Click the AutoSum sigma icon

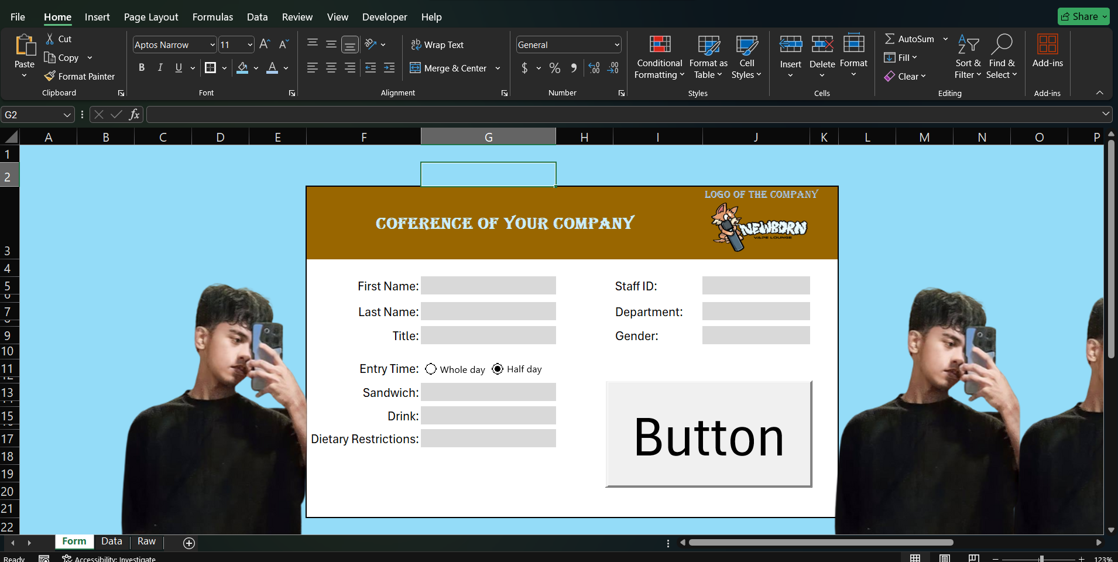890,39
